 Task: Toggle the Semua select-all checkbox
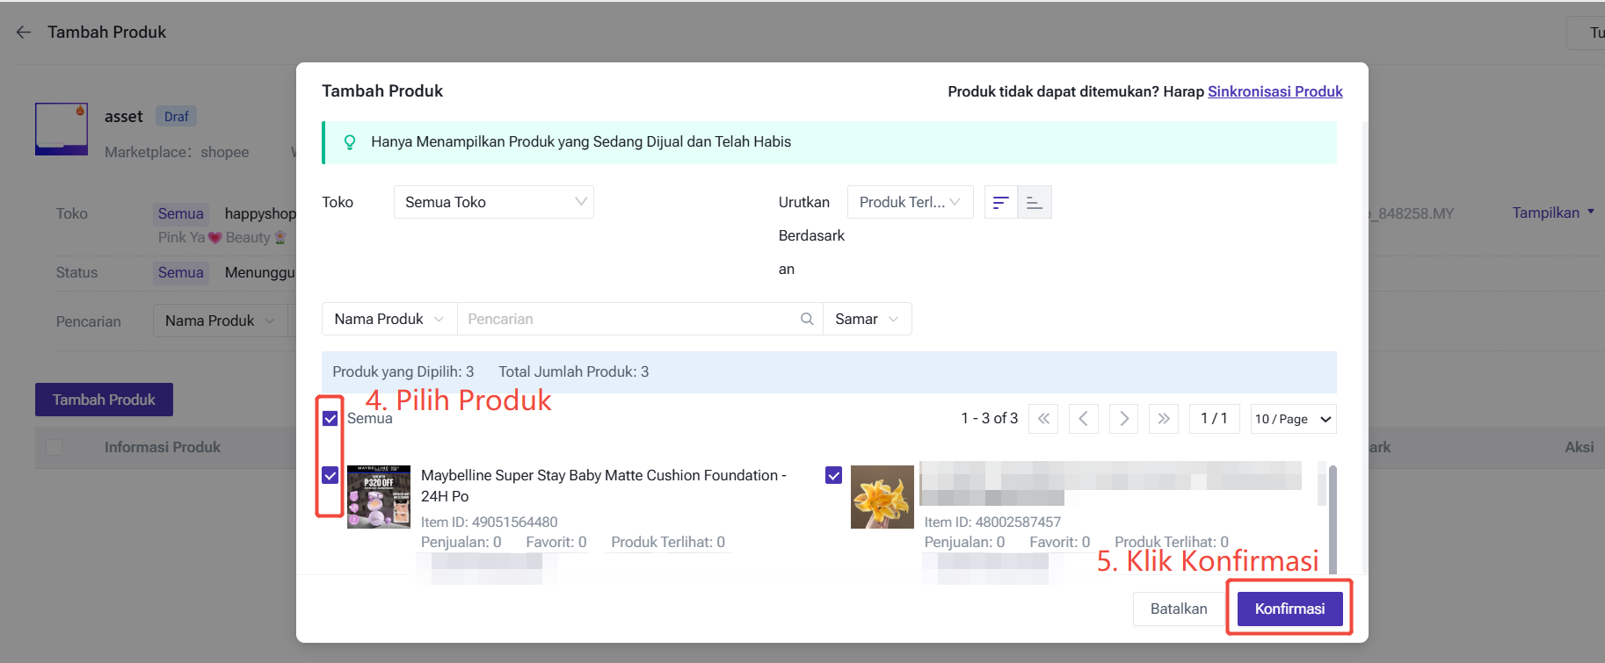pyautogui.click(x=330, y=419)
